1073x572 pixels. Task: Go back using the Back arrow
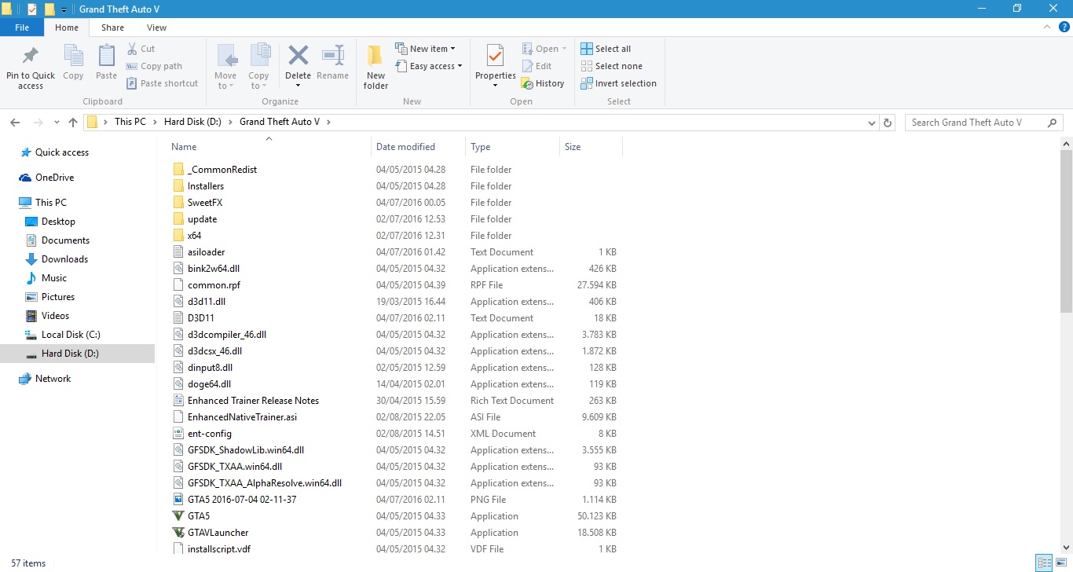[15, 123]
